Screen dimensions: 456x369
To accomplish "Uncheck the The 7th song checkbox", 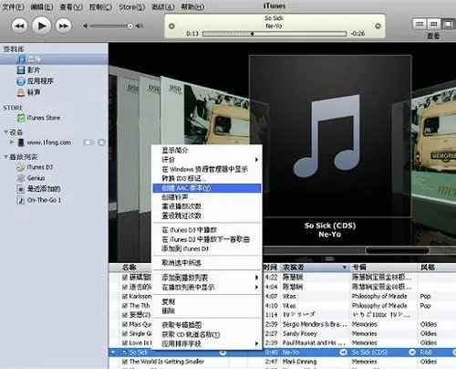I will tap(125, 305).
